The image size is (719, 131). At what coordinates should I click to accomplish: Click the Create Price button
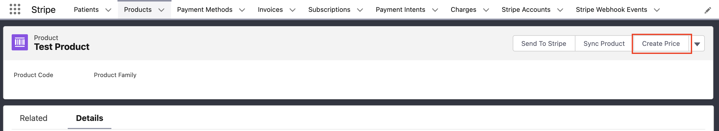(x=661, y=44)
